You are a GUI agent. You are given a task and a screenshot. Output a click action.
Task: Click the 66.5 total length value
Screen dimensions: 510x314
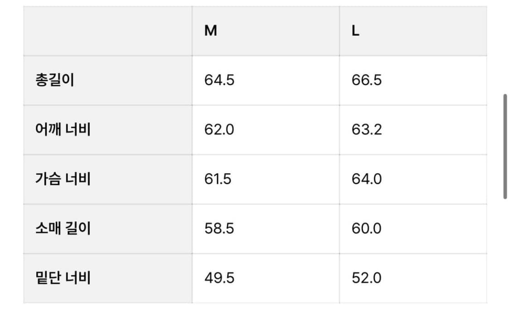tap(367, 80)
